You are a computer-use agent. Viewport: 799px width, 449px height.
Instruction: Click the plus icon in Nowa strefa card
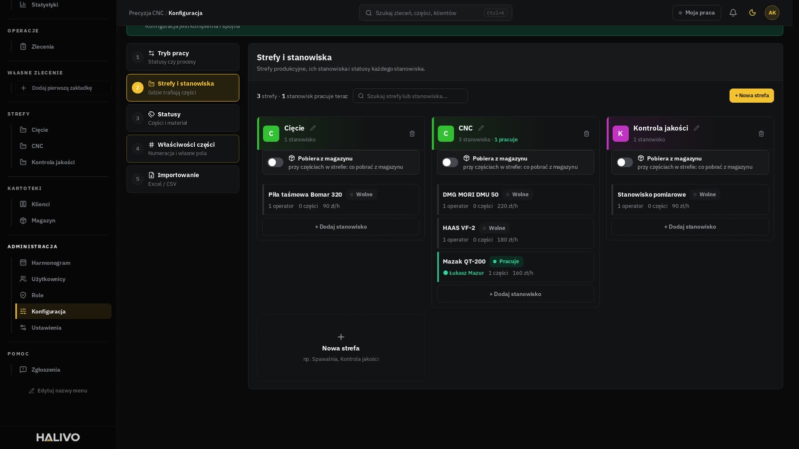pyautogui.click(x=341, y=337)
